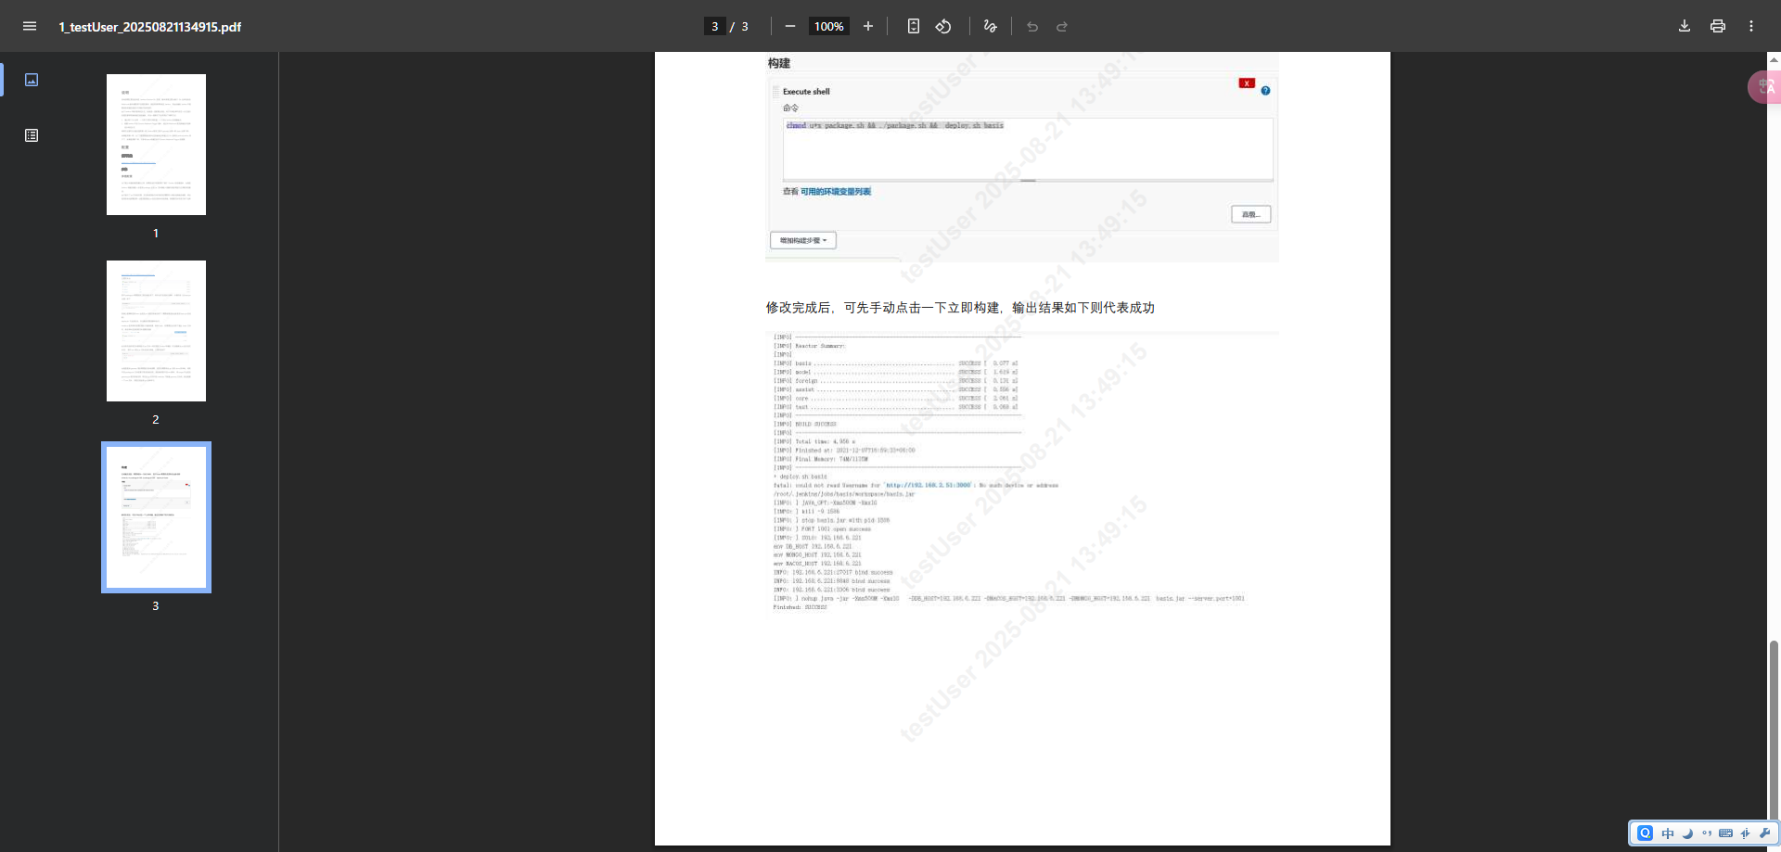The image size is (1781, 852).
Task: Click the input method Q logo icon
Action: (x=1645, y=833)
